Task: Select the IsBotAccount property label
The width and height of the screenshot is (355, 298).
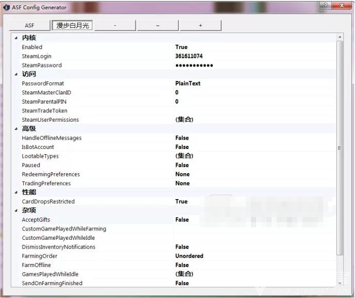Action: coord(38,147)
